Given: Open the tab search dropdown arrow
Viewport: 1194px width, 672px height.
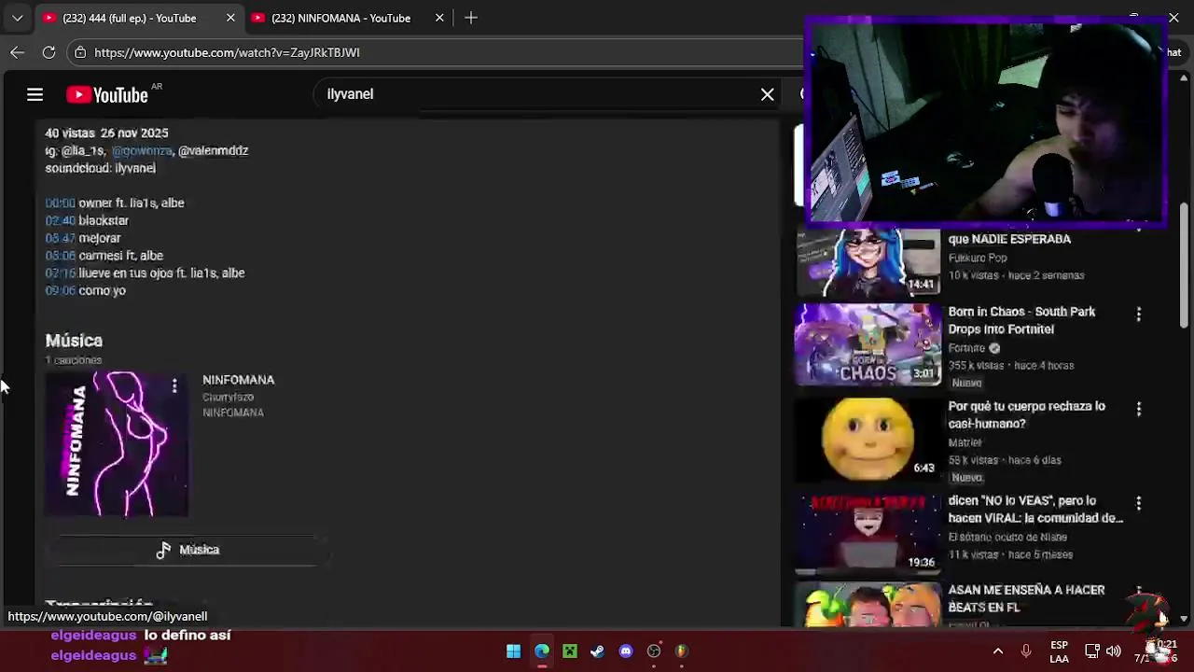Looking at the screenshot, I should click(x=17, y=18).
